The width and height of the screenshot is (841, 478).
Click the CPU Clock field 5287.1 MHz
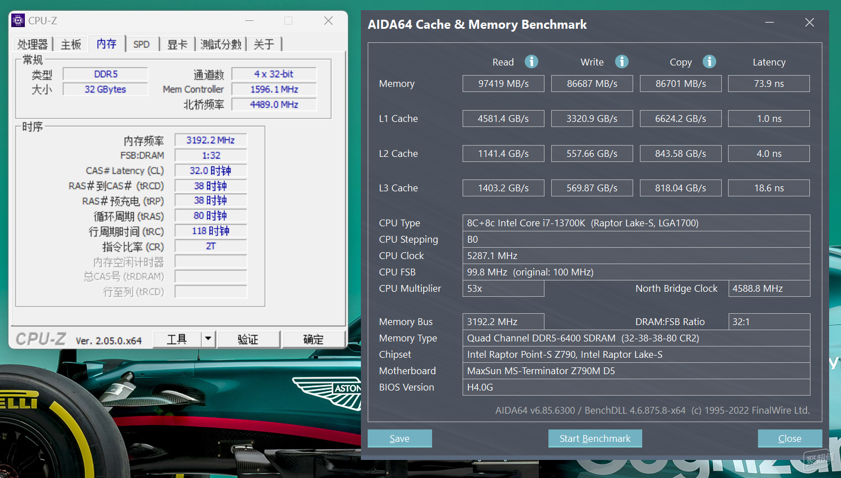(x=637, y=256)
